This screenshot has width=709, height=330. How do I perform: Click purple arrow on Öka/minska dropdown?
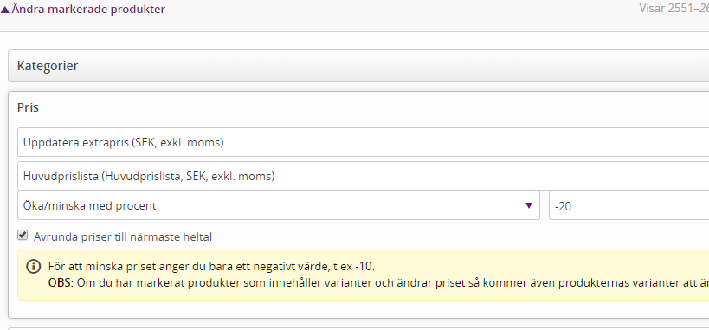[x=529, y=205]
